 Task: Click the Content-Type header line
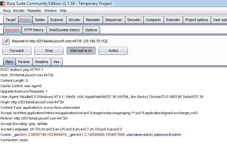[x=40, y=107]
